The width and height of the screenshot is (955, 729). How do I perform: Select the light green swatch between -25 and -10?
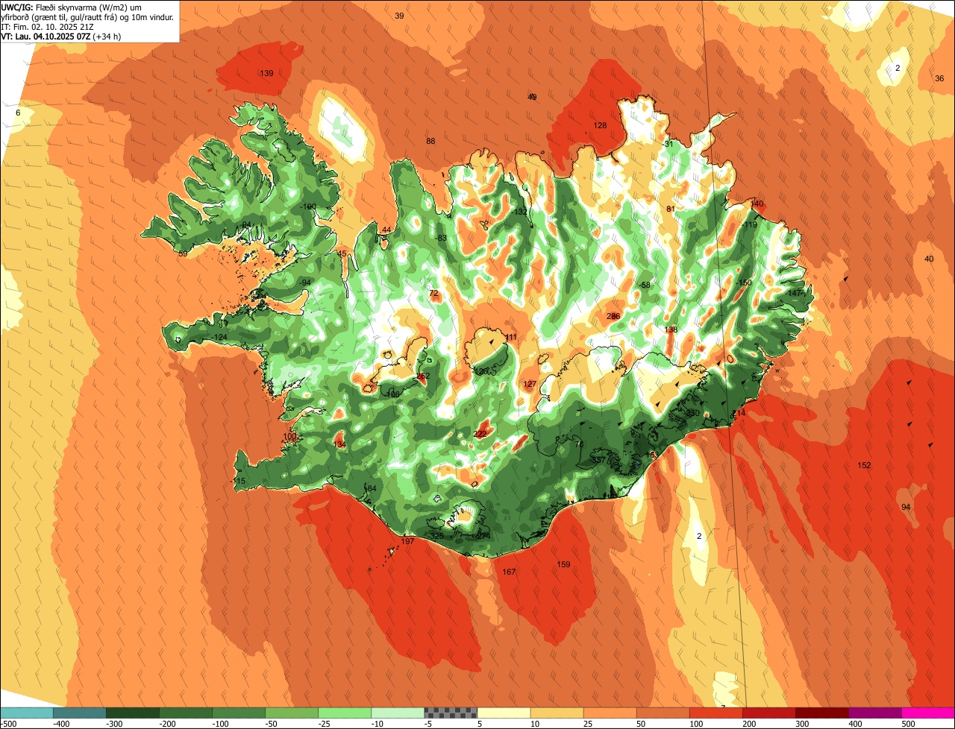pos(345,713)
